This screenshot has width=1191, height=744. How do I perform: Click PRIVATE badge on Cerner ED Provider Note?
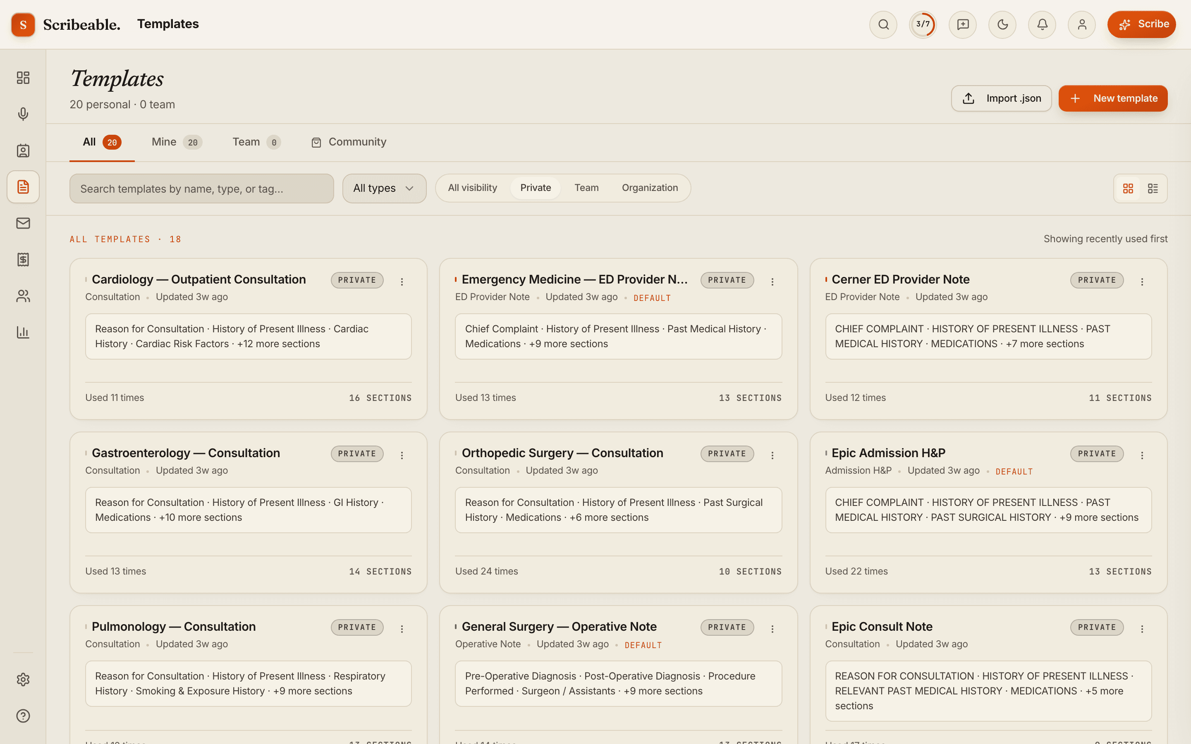point(1097,280)
